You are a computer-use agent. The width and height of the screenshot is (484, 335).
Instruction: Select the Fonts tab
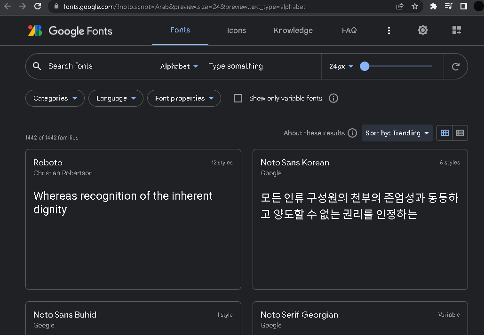pyautogui.click(x=180, y=30)
